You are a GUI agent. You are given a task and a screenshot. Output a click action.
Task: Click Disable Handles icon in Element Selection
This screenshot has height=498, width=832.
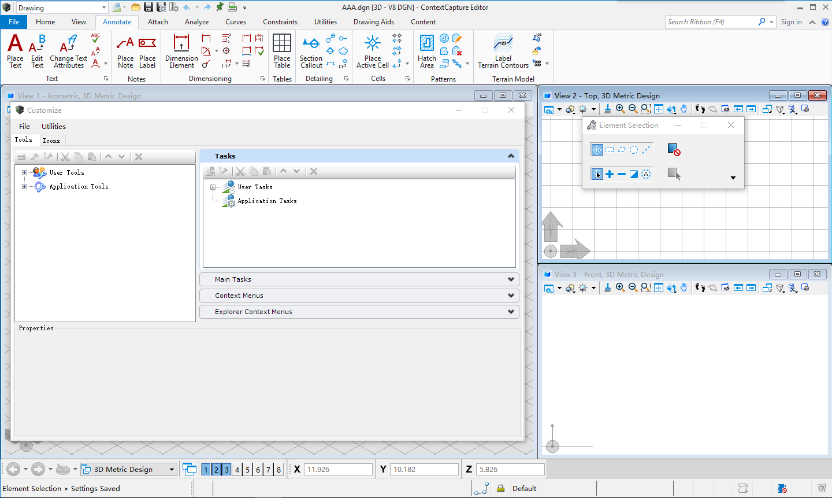[674, 150]
